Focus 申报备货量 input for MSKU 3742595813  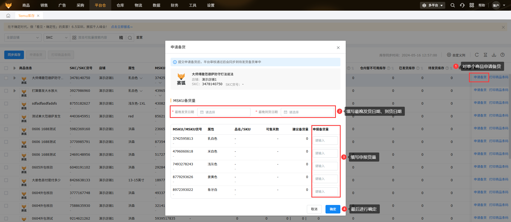325,141
